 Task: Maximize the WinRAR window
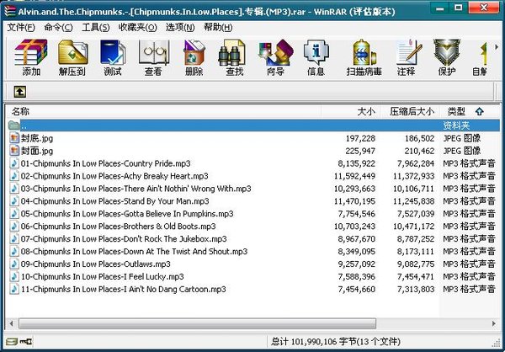[459, 8]
